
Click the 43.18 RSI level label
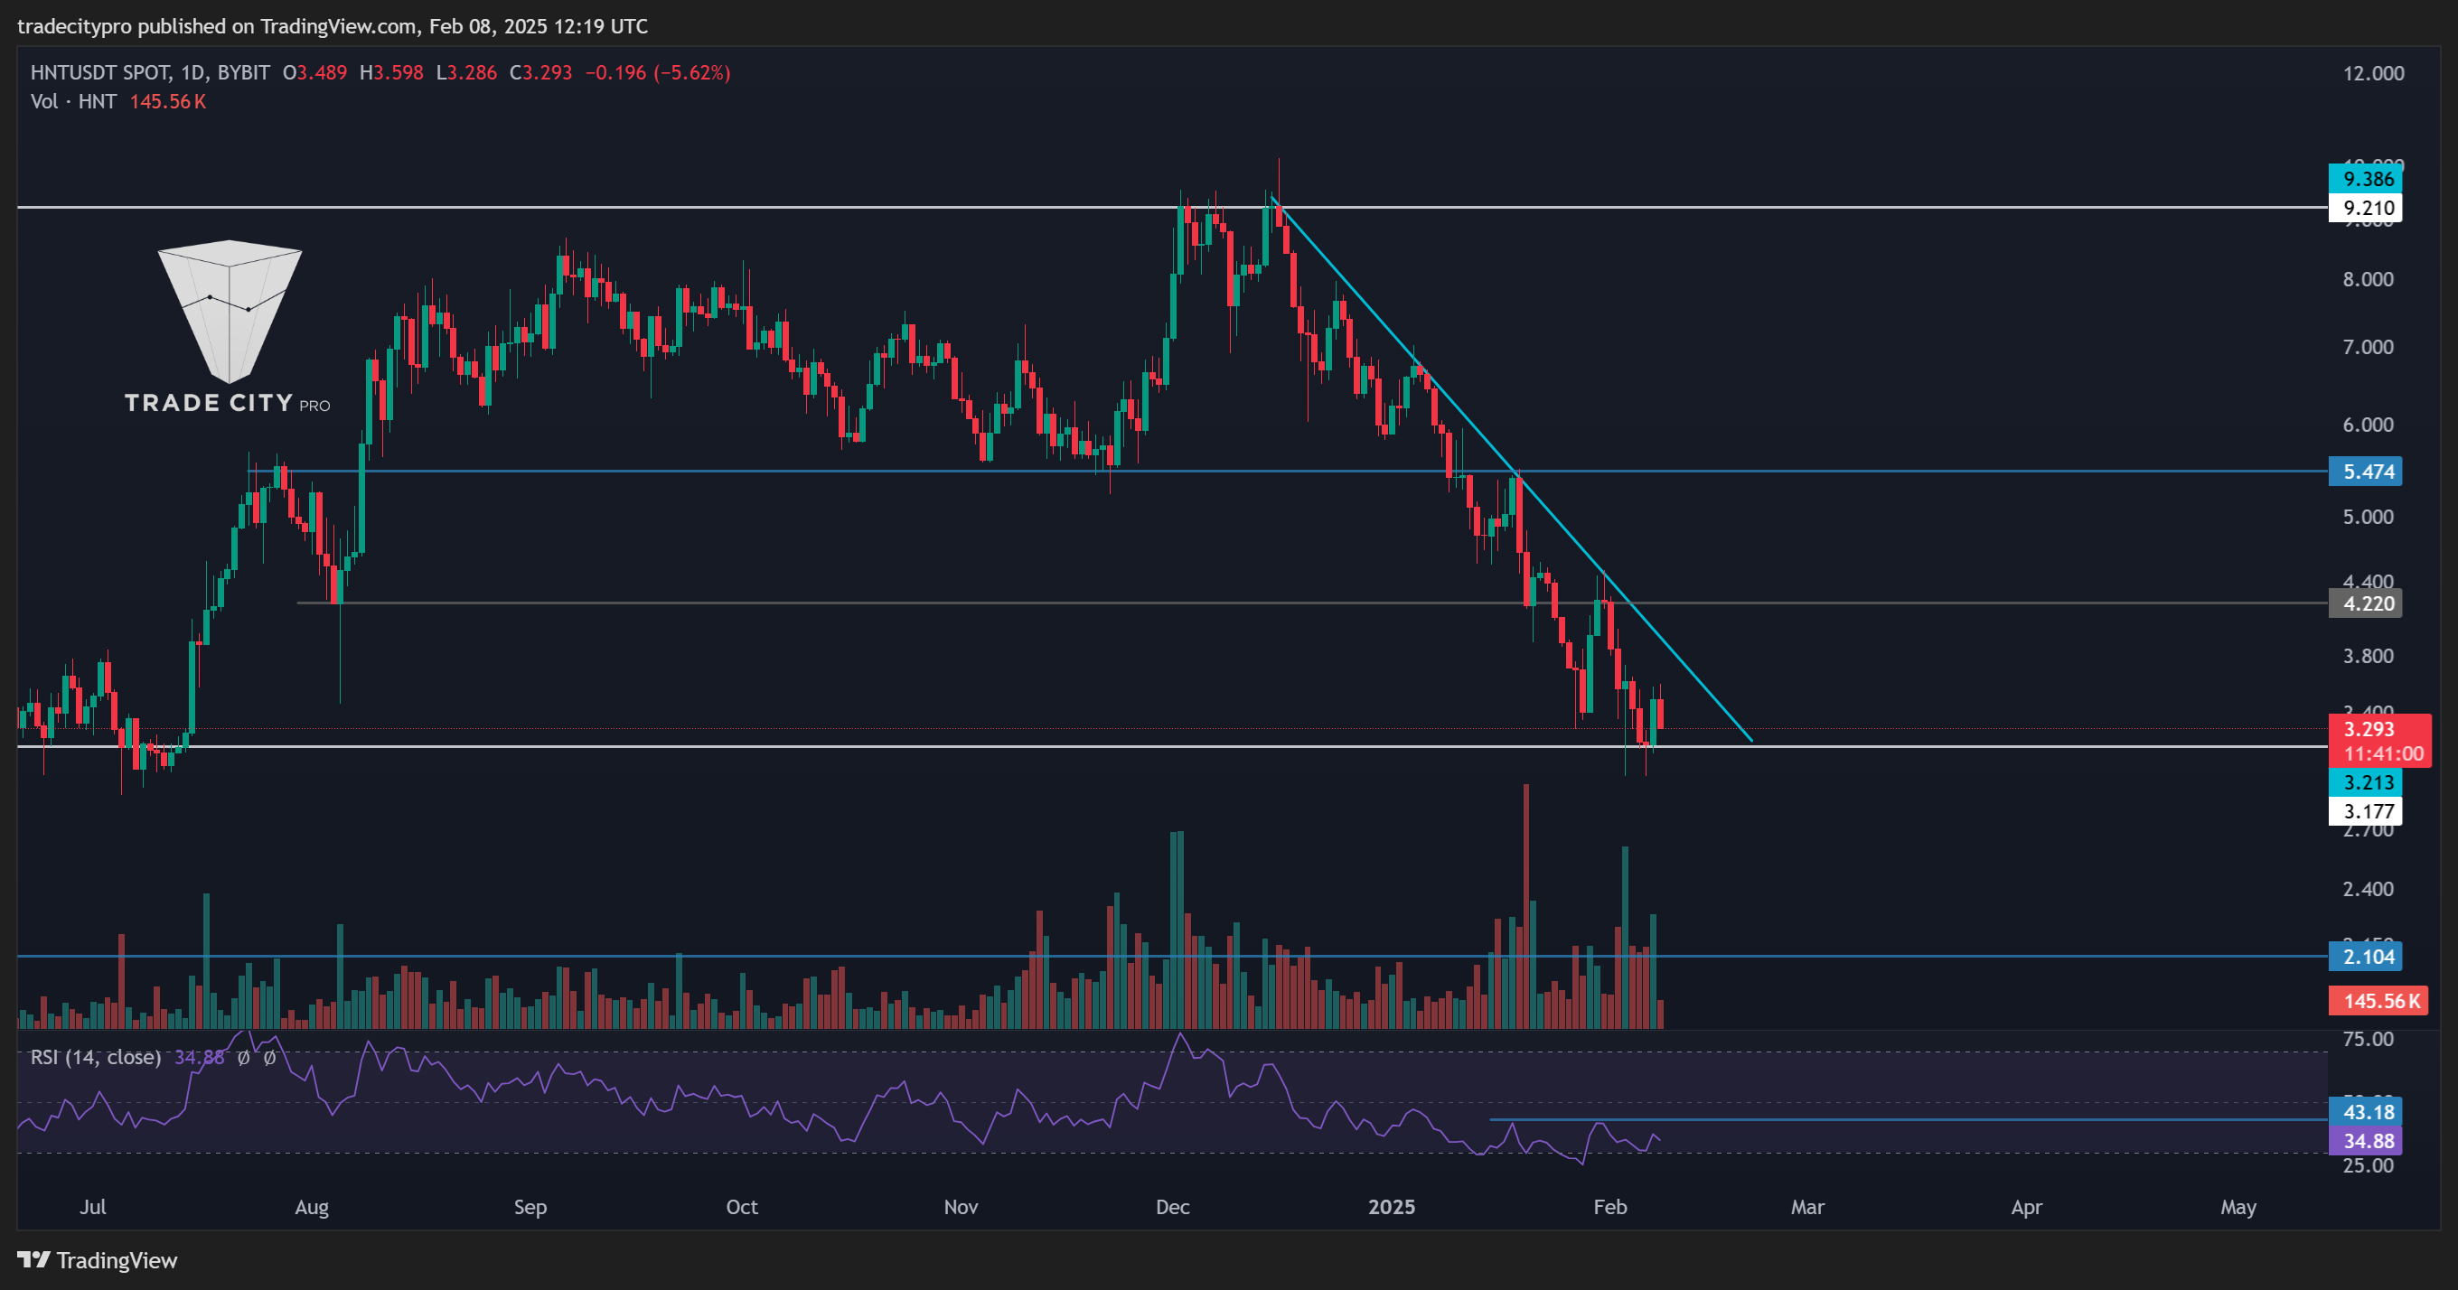click(2366, 1111)
